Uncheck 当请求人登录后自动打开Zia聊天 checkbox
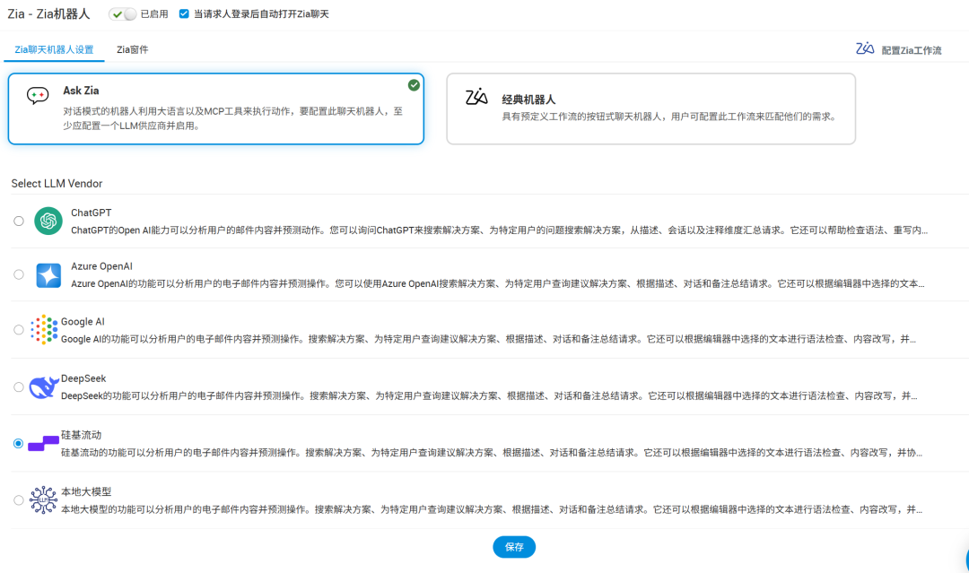Viewport: 969px width, 573px height. coord(184,13)
